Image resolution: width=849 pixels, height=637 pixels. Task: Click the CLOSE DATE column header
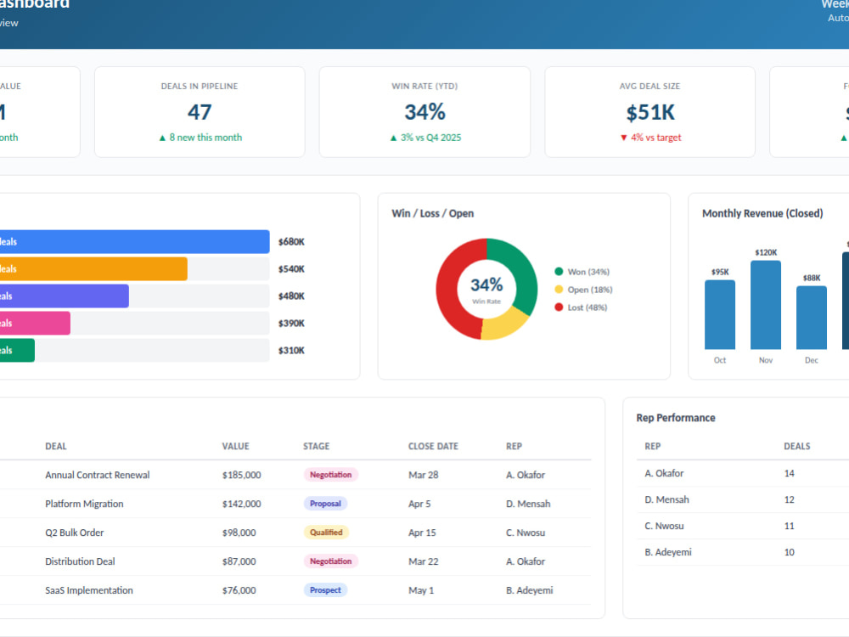(433, 447)
